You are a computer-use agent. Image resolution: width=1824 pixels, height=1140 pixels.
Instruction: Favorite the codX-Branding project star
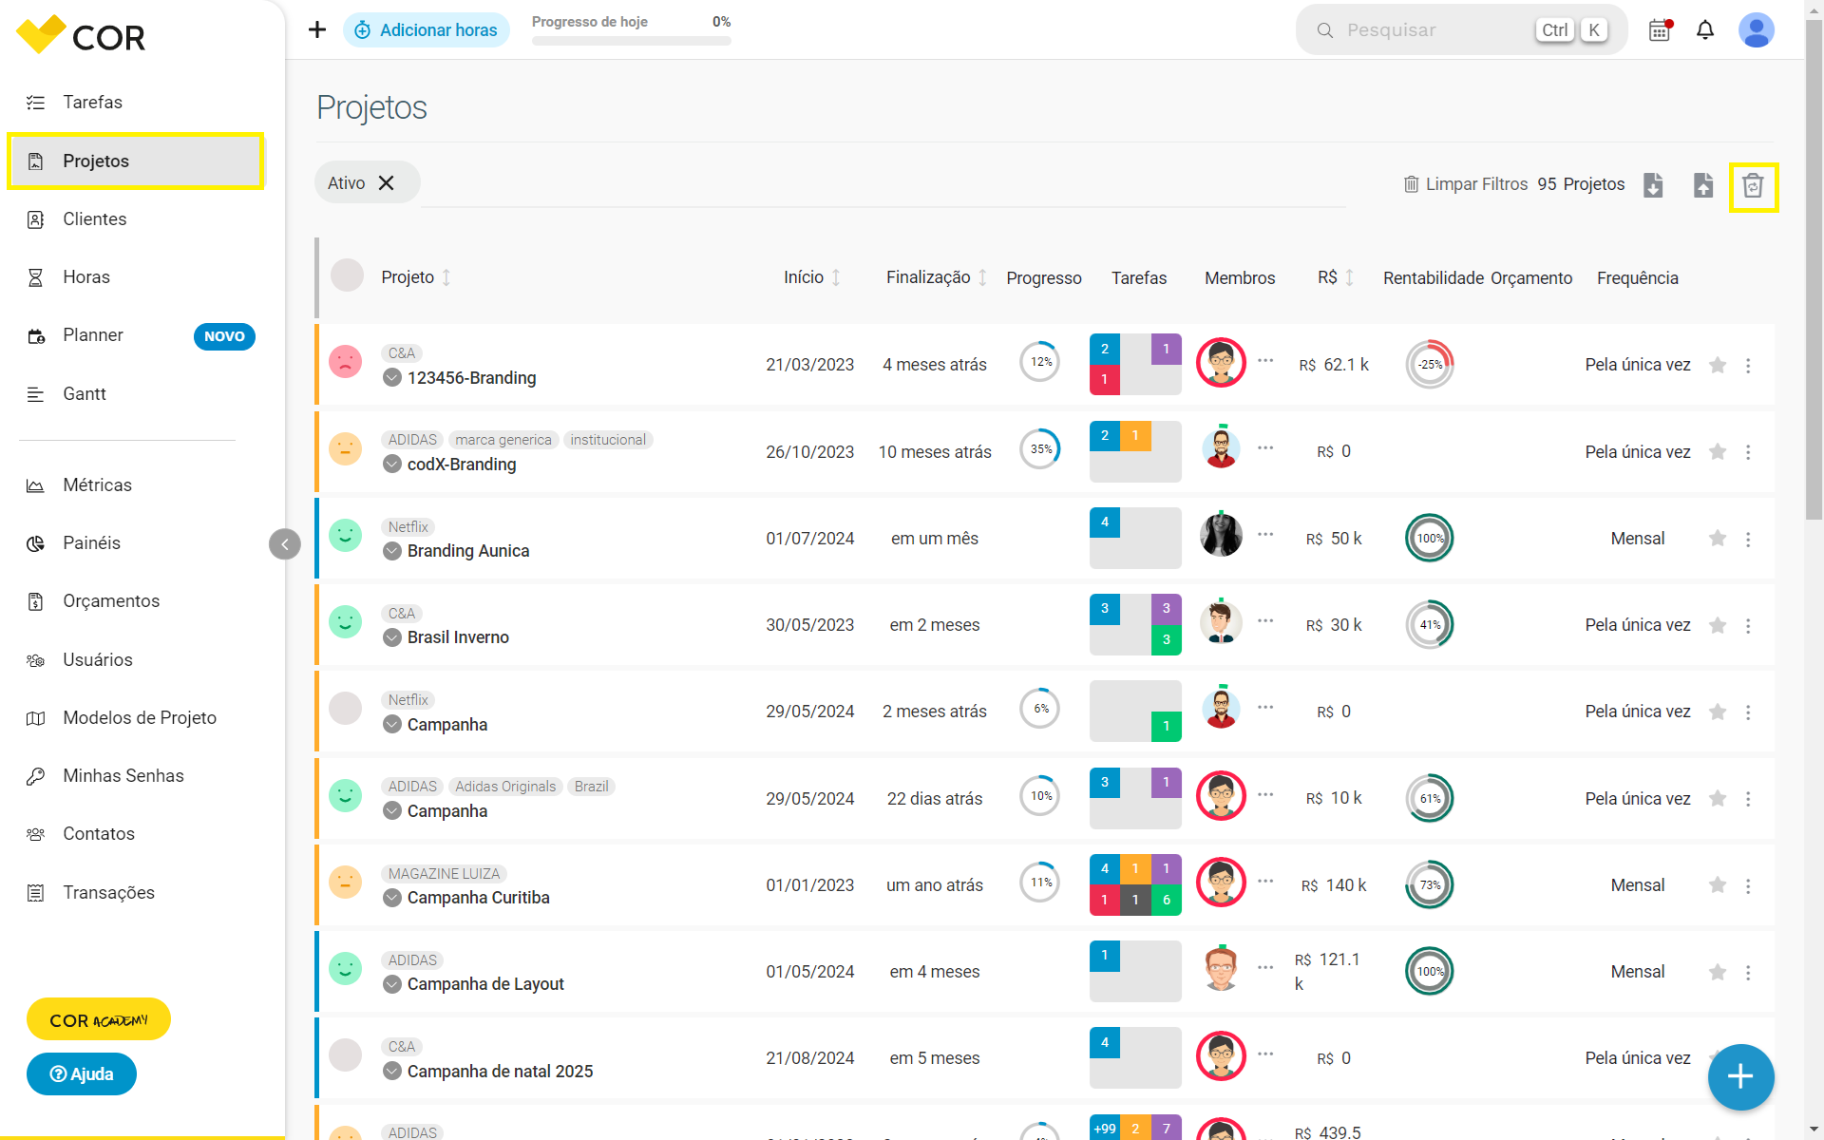(1718, 452)
